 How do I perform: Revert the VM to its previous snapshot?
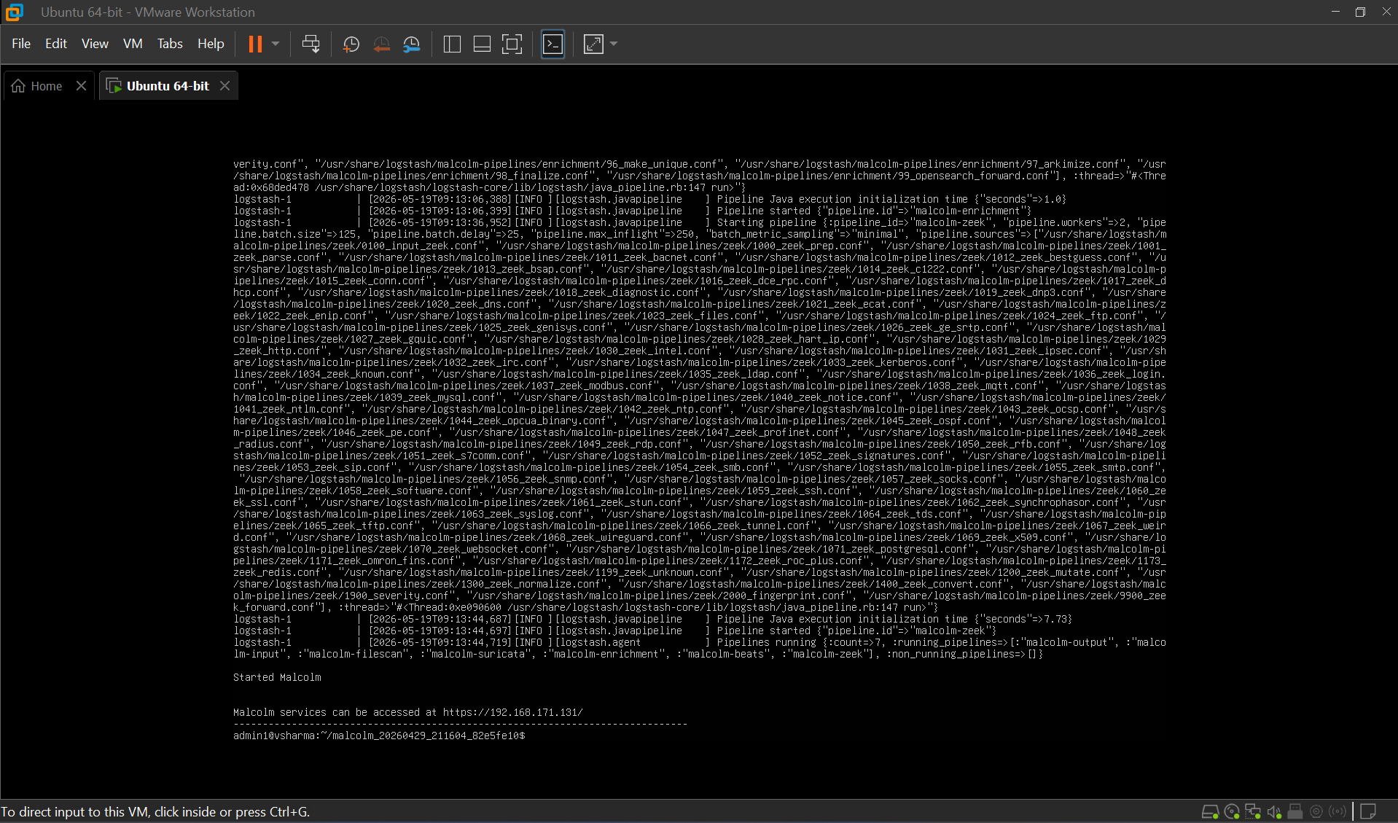click(x=381, y=44)
